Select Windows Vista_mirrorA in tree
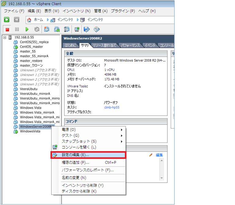Image resolution: width=235 pixels, height=205 pixels. point(37,113)
